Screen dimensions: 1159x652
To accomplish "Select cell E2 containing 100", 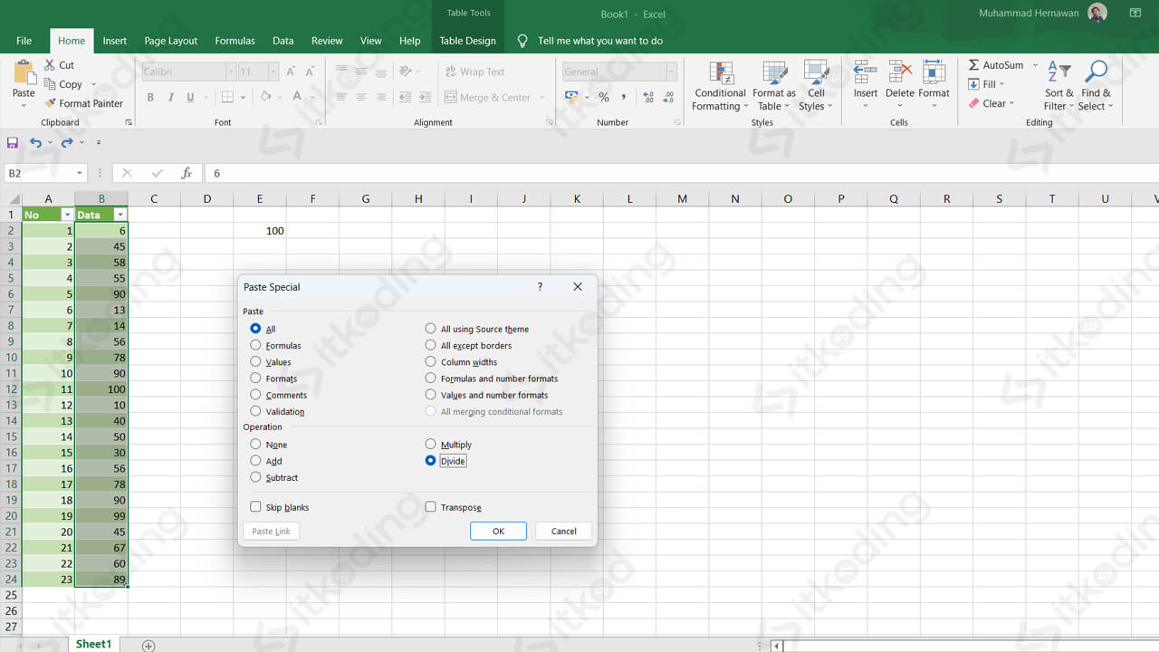I will [x=260, y=231].
